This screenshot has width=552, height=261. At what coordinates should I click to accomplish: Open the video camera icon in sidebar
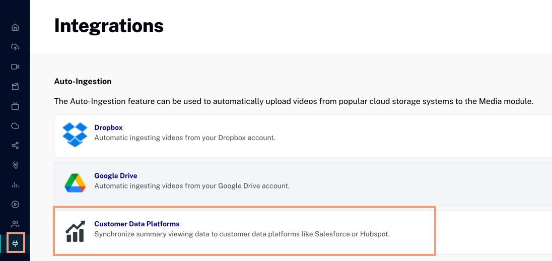coord(15,67)
